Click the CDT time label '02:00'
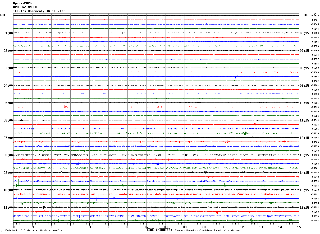Image resolution: width=320 pixels, height=234 pixels. 8,51
